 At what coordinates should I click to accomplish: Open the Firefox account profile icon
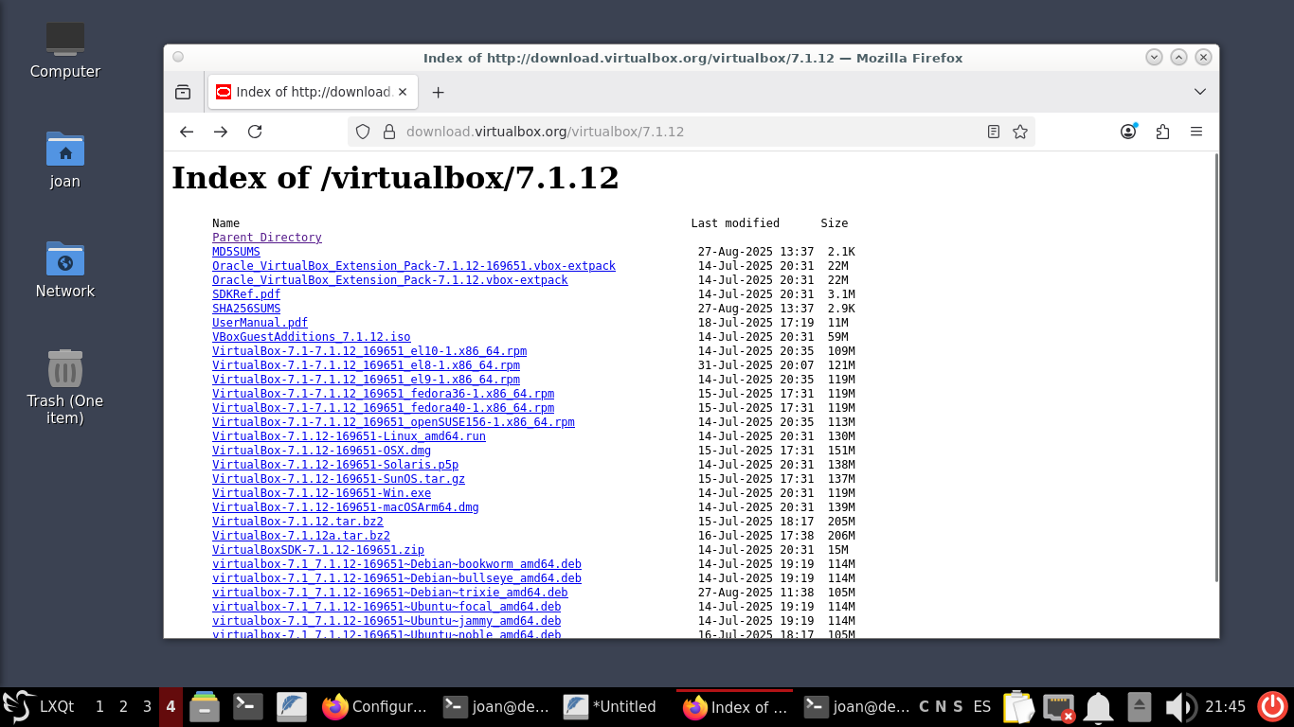click(x=1127, y=132)
